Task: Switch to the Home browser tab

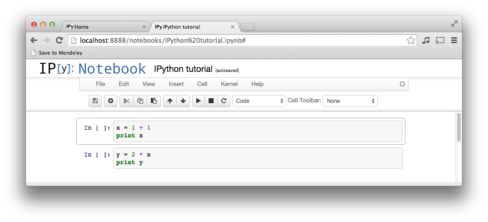Action: tap(105, 27)
